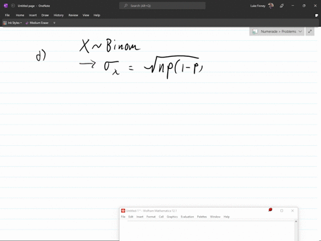Switch to the Review tab

(x=73, y=15)
